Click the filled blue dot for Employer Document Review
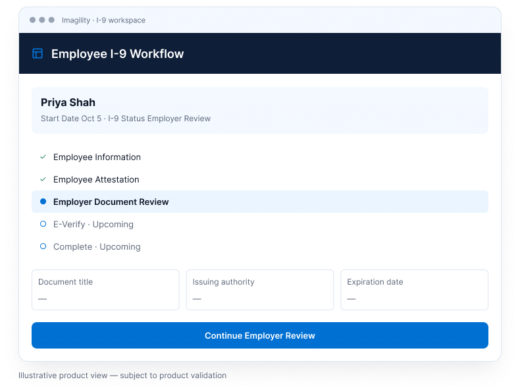520x392 pixels. [x=43, y=202]
